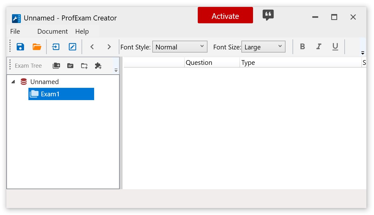Image resolution: width=374 pixels, height=215 pixels.
Task: Click the red Activate button
Action: coord(225,15)
